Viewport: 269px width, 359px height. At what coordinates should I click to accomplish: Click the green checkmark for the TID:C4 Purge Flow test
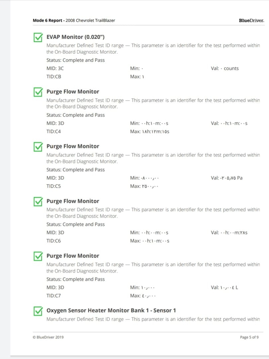coord(38,92)
